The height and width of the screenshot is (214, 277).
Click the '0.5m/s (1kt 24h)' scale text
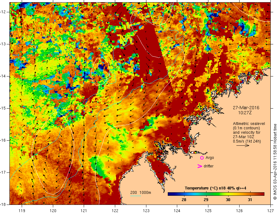(247, 141)
